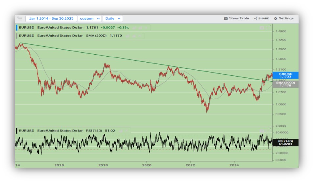The width and height of the screenshot is (314, 183).
Task: Click the collapse menu icon at top-left
Action: (20, 19)
